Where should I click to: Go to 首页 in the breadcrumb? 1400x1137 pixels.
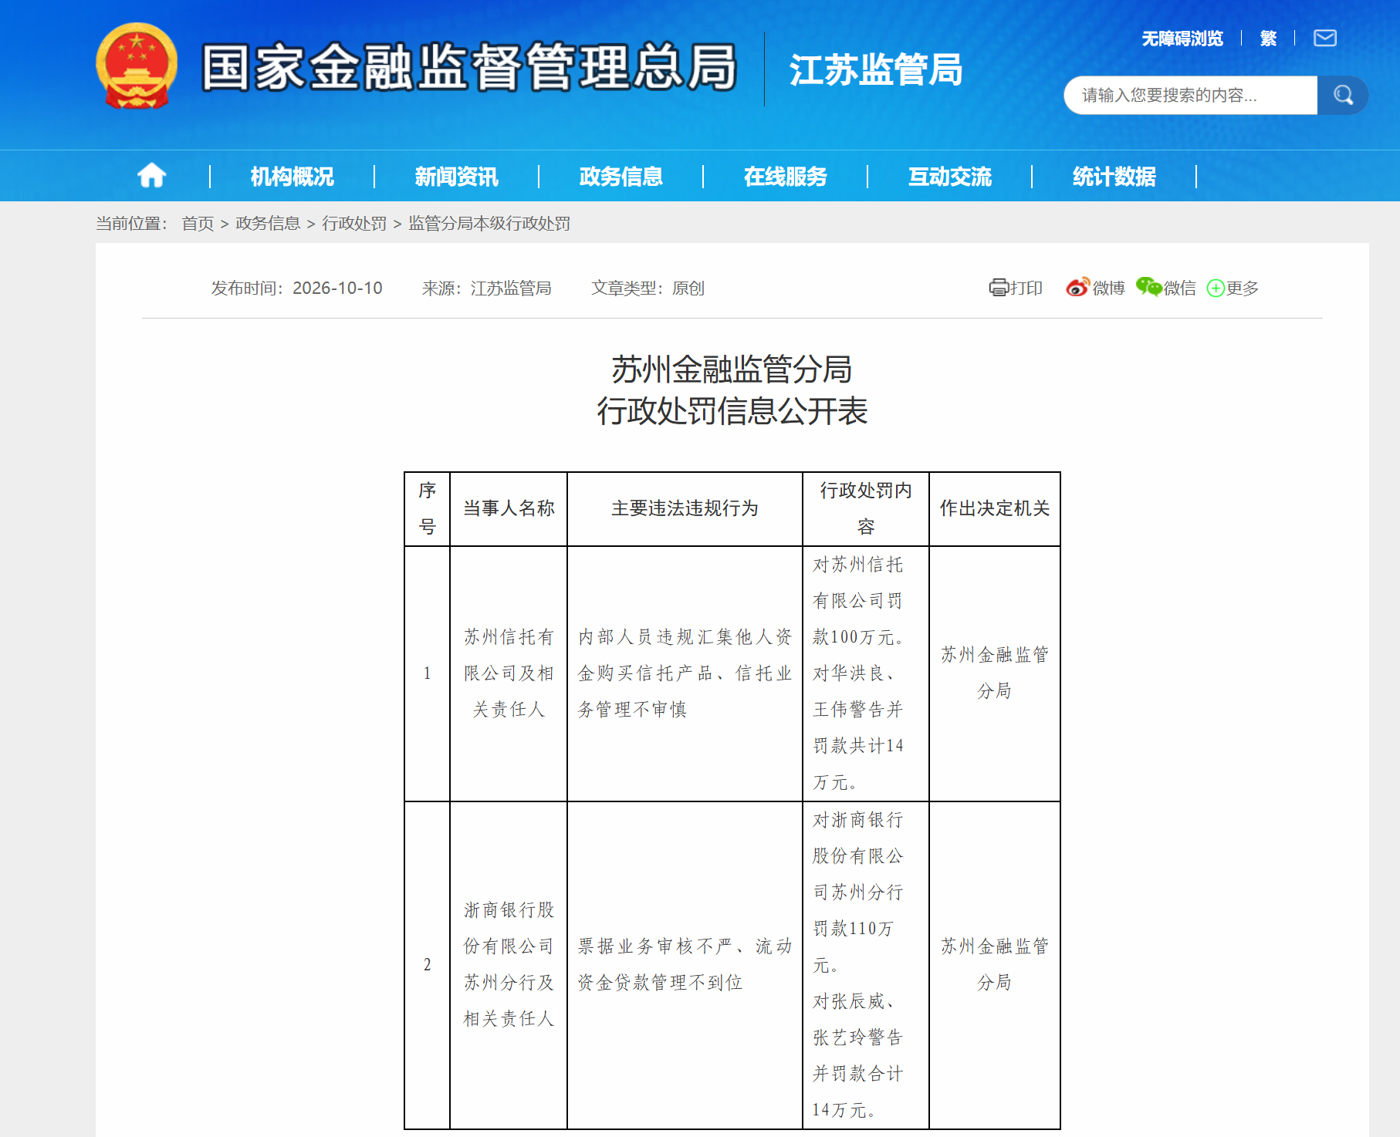198,224
